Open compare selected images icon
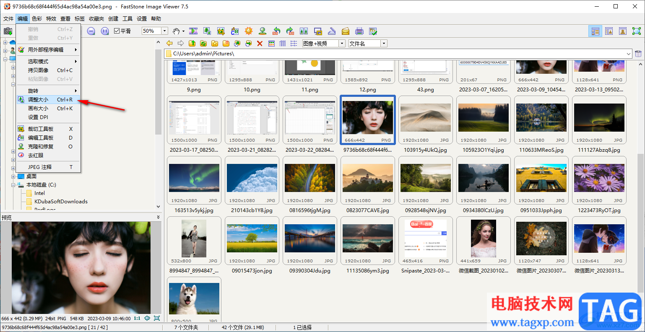This screenshot has width=645, height=332. pos(304,31)
